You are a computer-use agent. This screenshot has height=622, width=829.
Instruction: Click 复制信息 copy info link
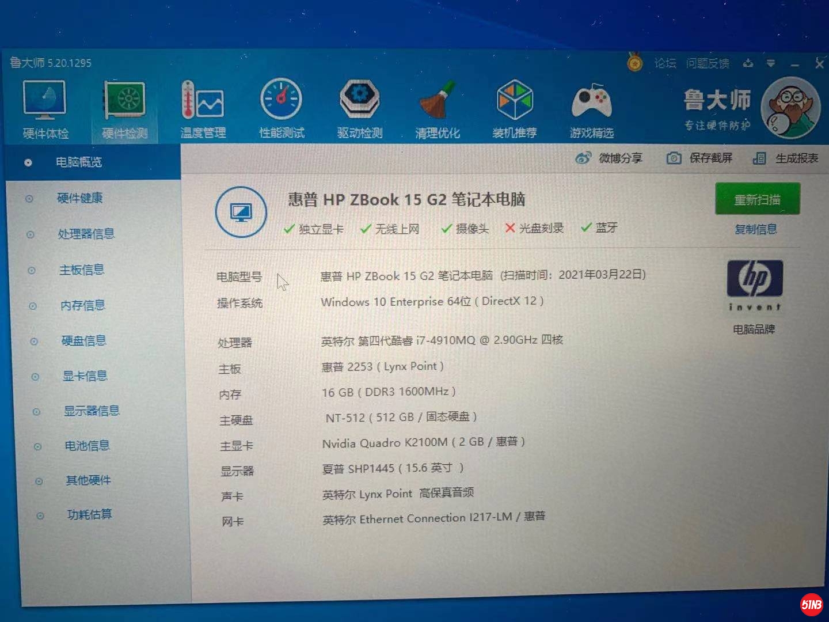click(x=755, y=229)
